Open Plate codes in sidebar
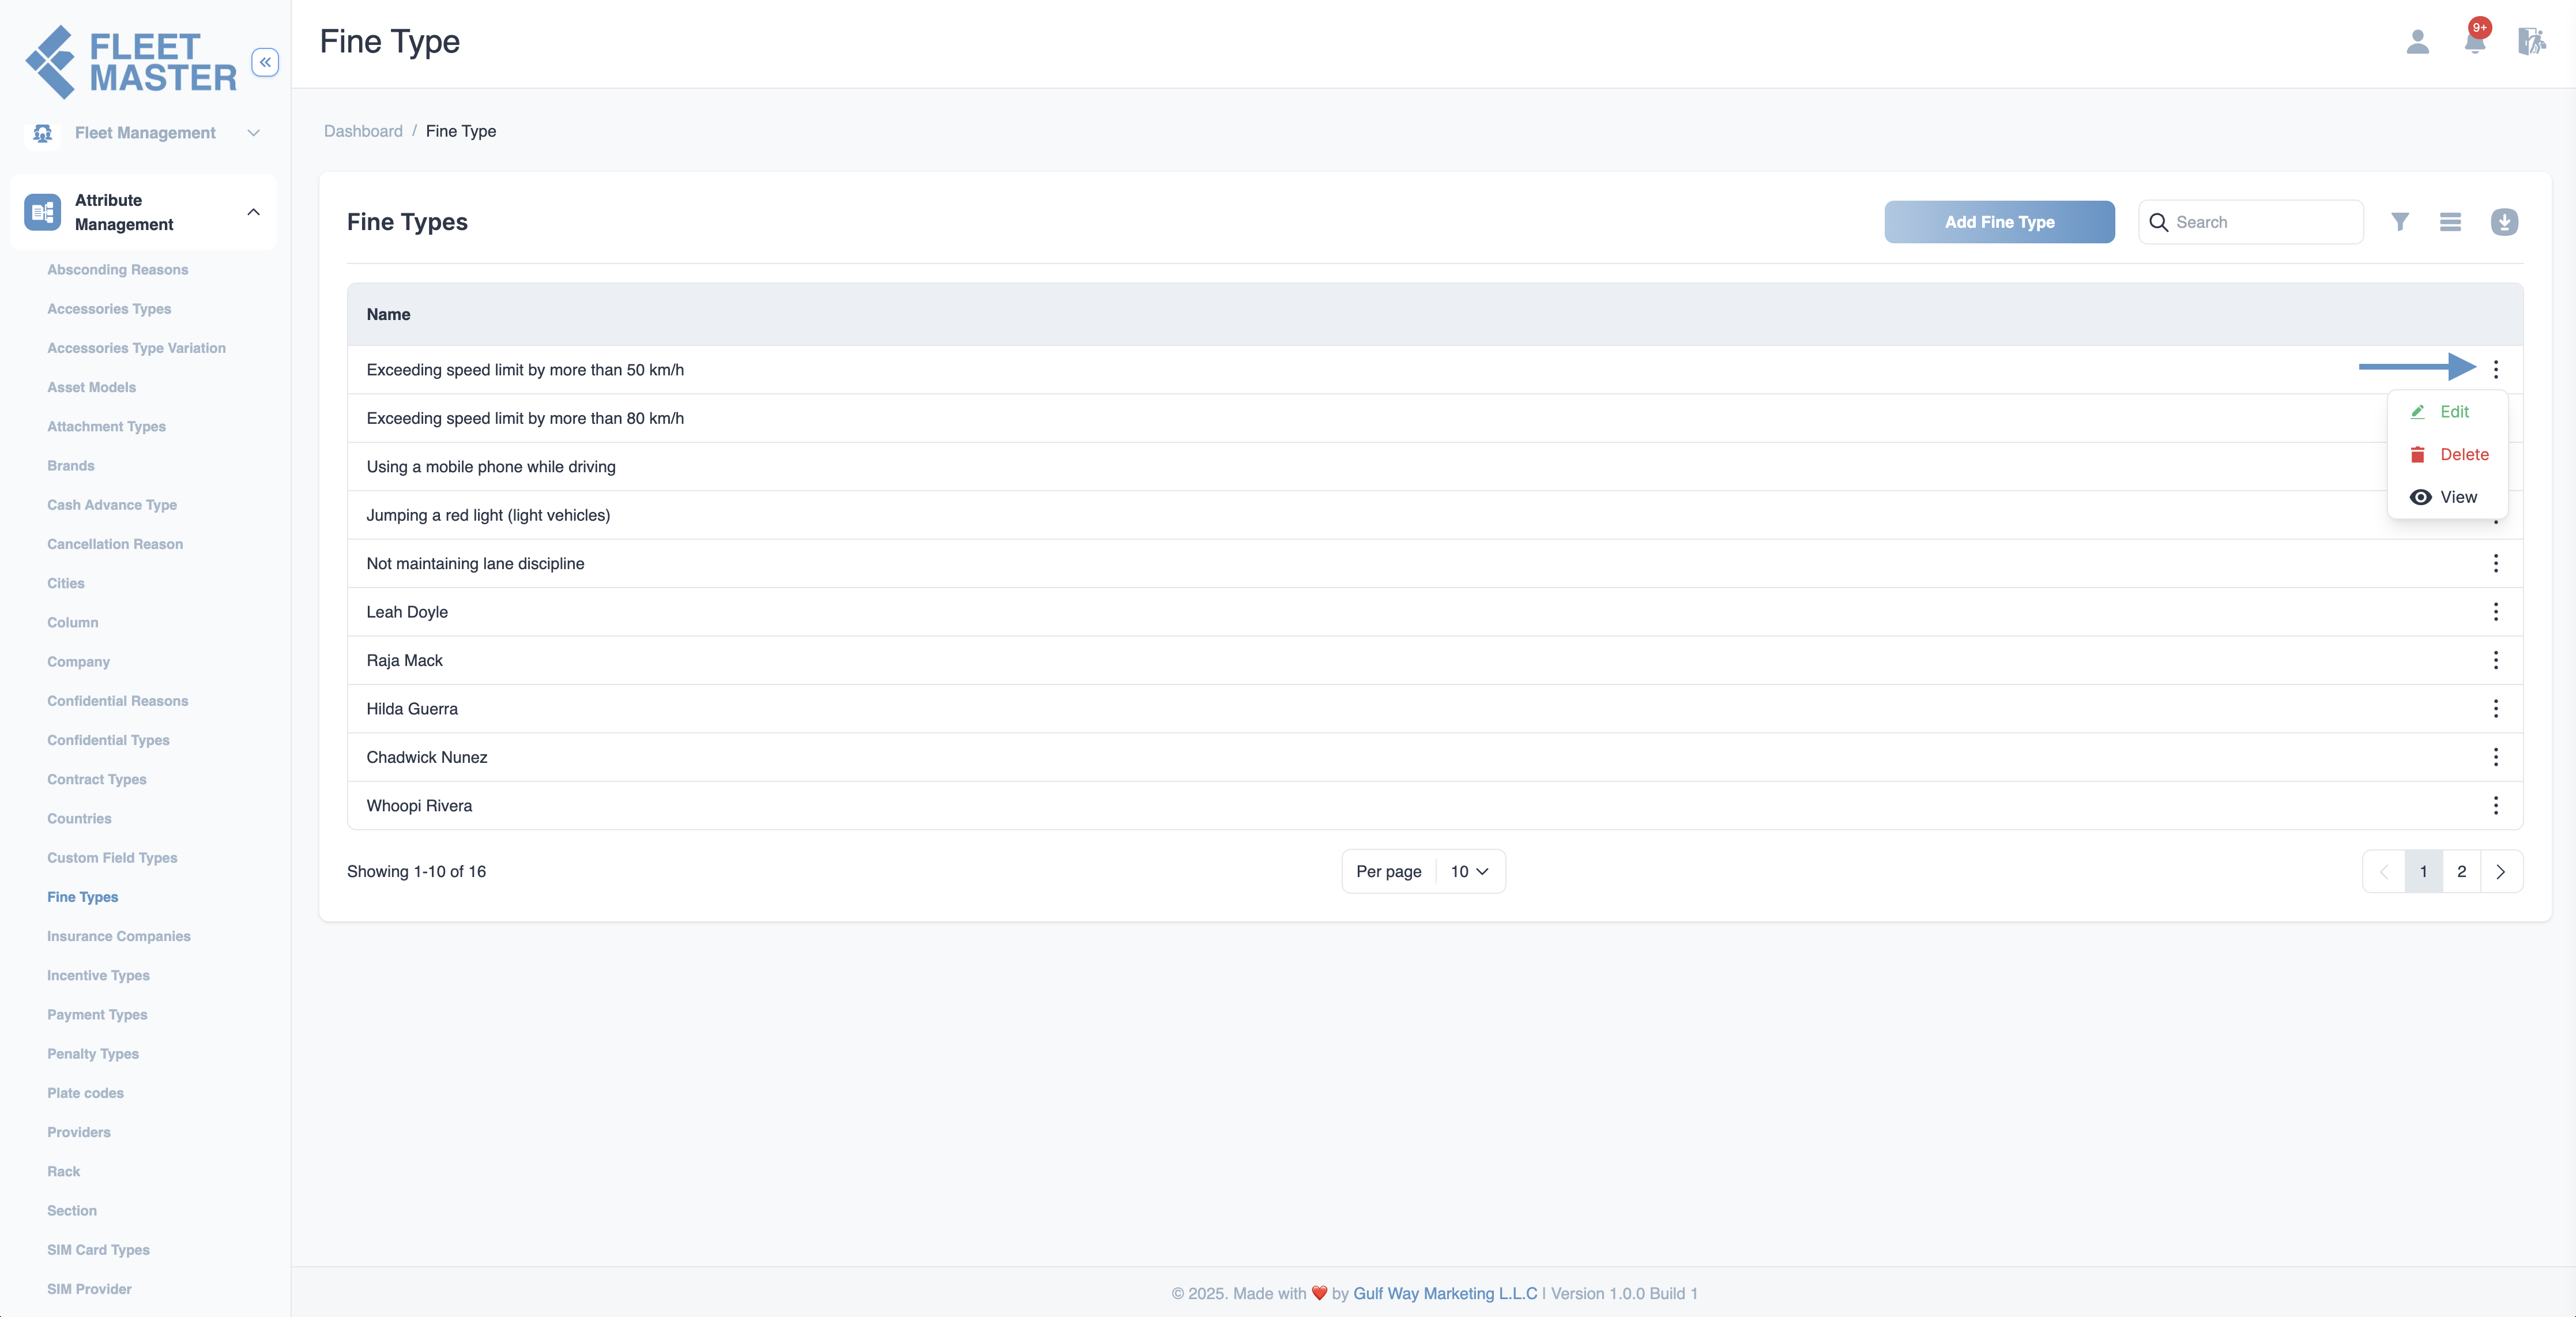 coord(85,1093)
